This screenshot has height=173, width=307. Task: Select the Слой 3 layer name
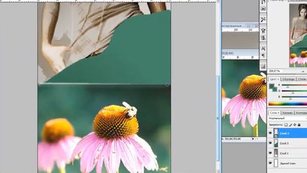tap(284, 143)
